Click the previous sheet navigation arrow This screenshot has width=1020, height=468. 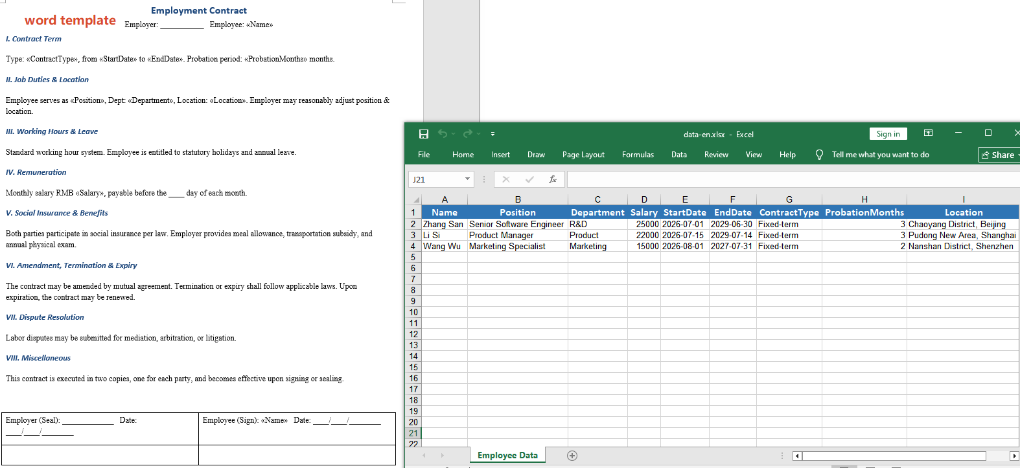(x=425, y=456)
